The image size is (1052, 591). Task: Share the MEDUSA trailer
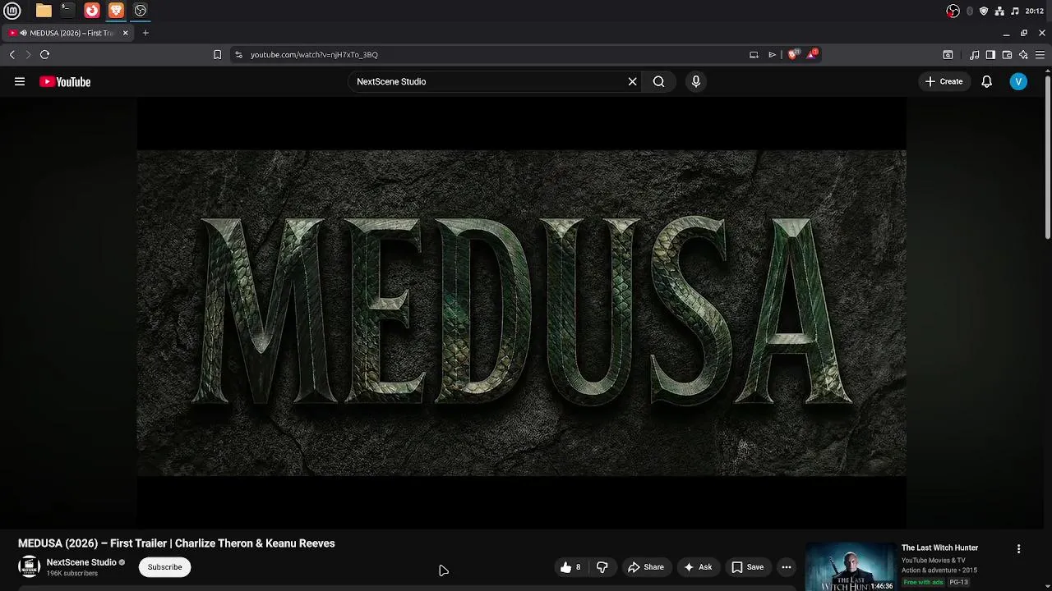pos(645,567)
